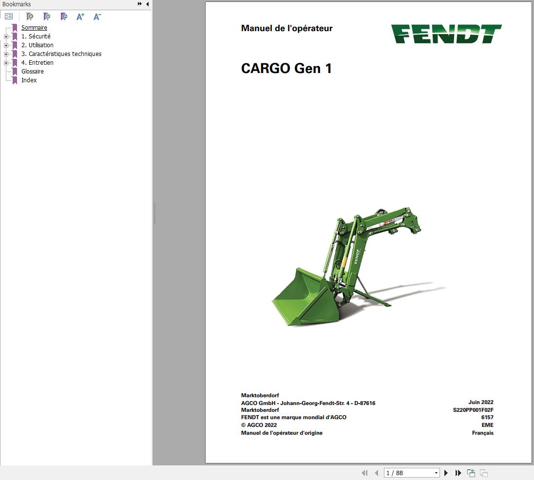Viewport: 534px width, 480px height.
Task: Click the 'EME' region text
Action: 487,425
